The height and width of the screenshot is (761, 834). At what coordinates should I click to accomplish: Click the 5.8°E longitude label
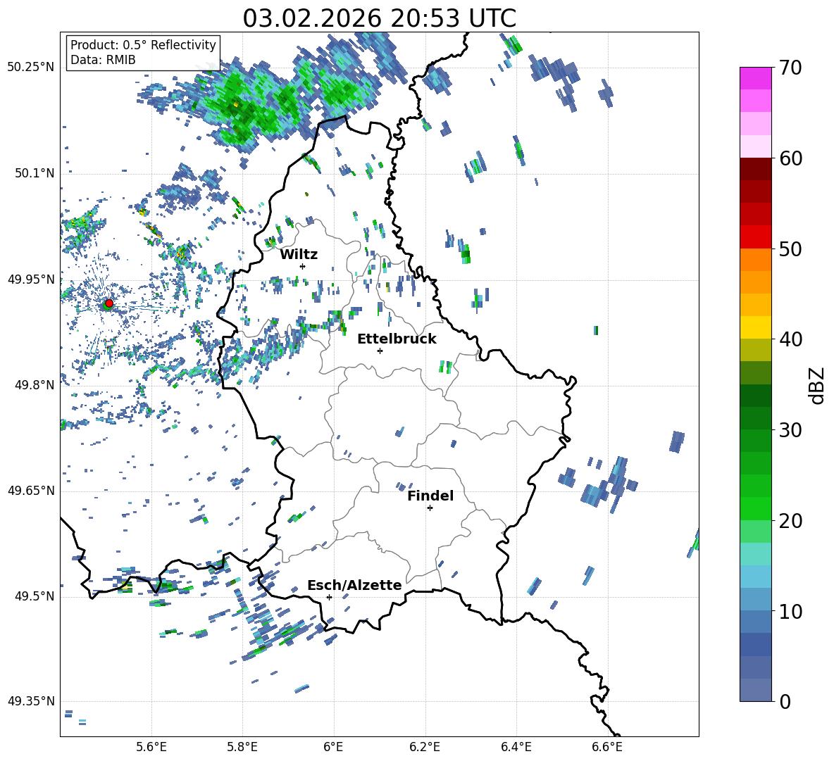coord(242,747)
